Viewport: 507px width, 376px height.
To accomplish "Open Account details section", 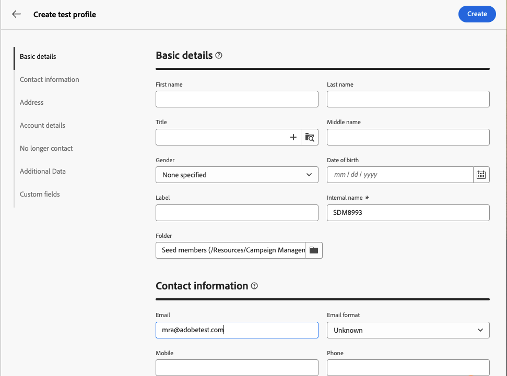I will pos(42,126).
